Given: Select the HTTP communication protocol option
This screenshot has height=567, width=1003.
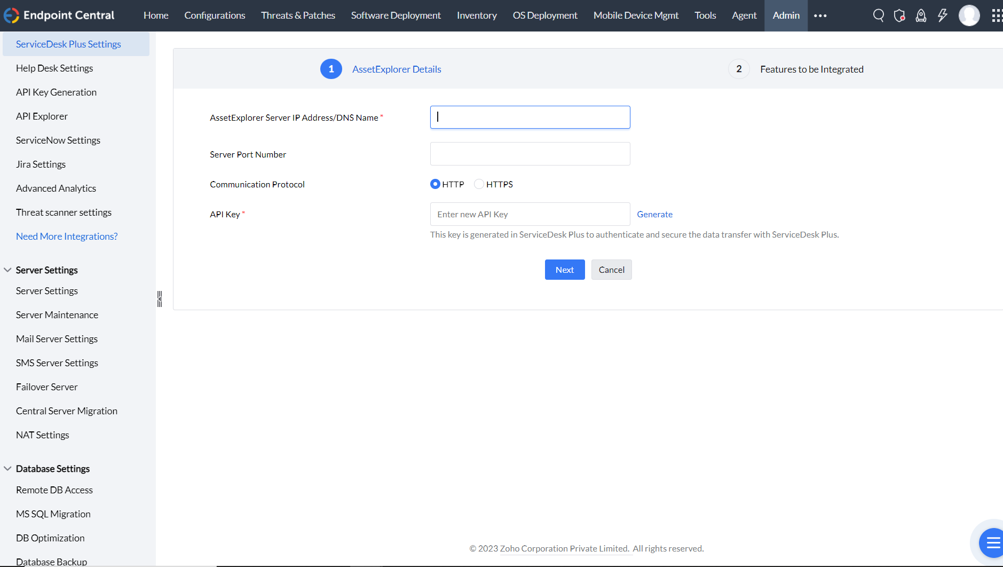Looking at the screenshot, I should 435,184.
